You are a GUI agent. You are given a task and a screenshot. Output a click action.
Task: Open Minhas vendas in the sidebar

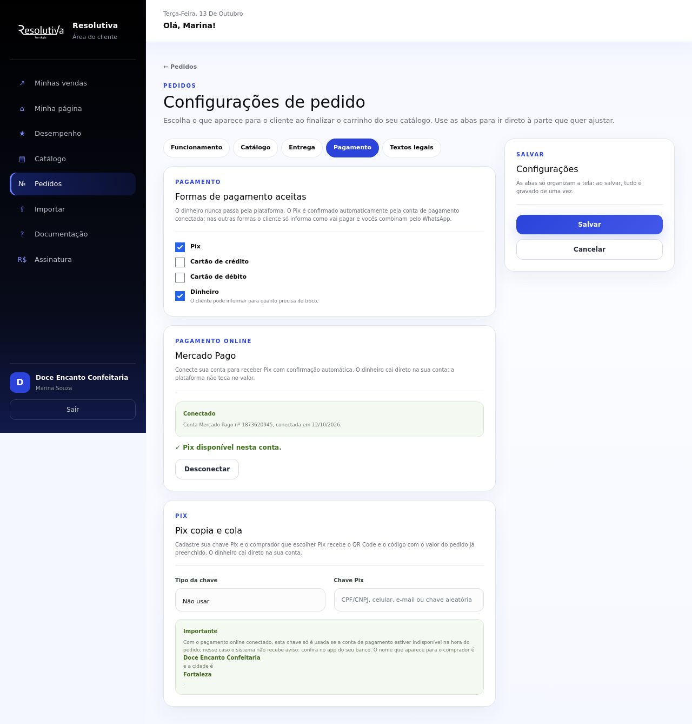tap(72, 83)
